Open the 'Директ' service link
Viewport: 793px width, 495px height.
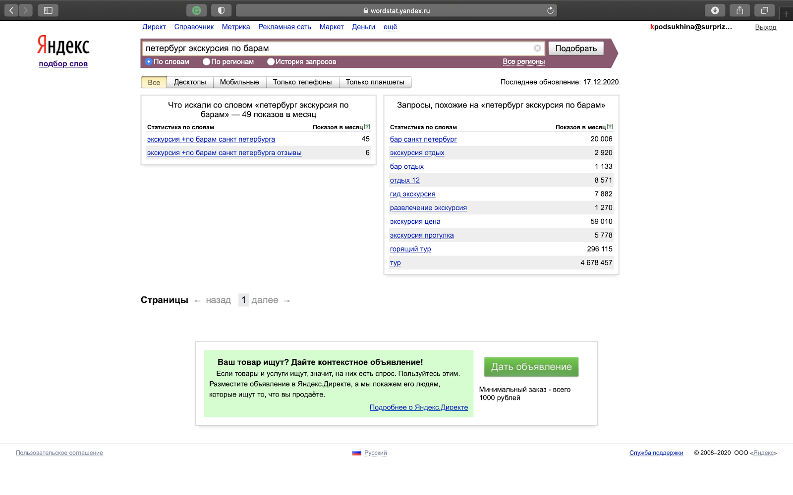click(154, 27)
